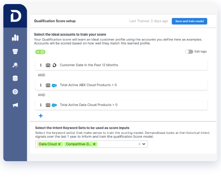Screen dimensions: 221x183
Task: Click building icon in Data Cloud Products row
Action: pyautogui.click(x=48, y=105)
